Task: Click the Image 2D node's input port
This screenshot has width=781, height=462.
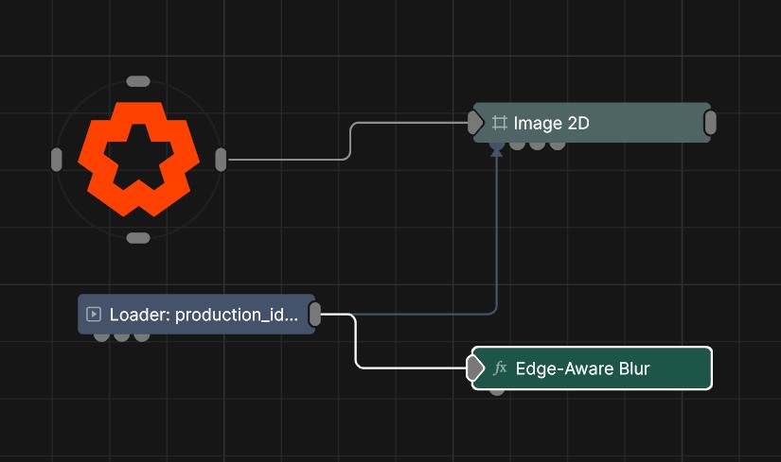Action: (475, 123)
